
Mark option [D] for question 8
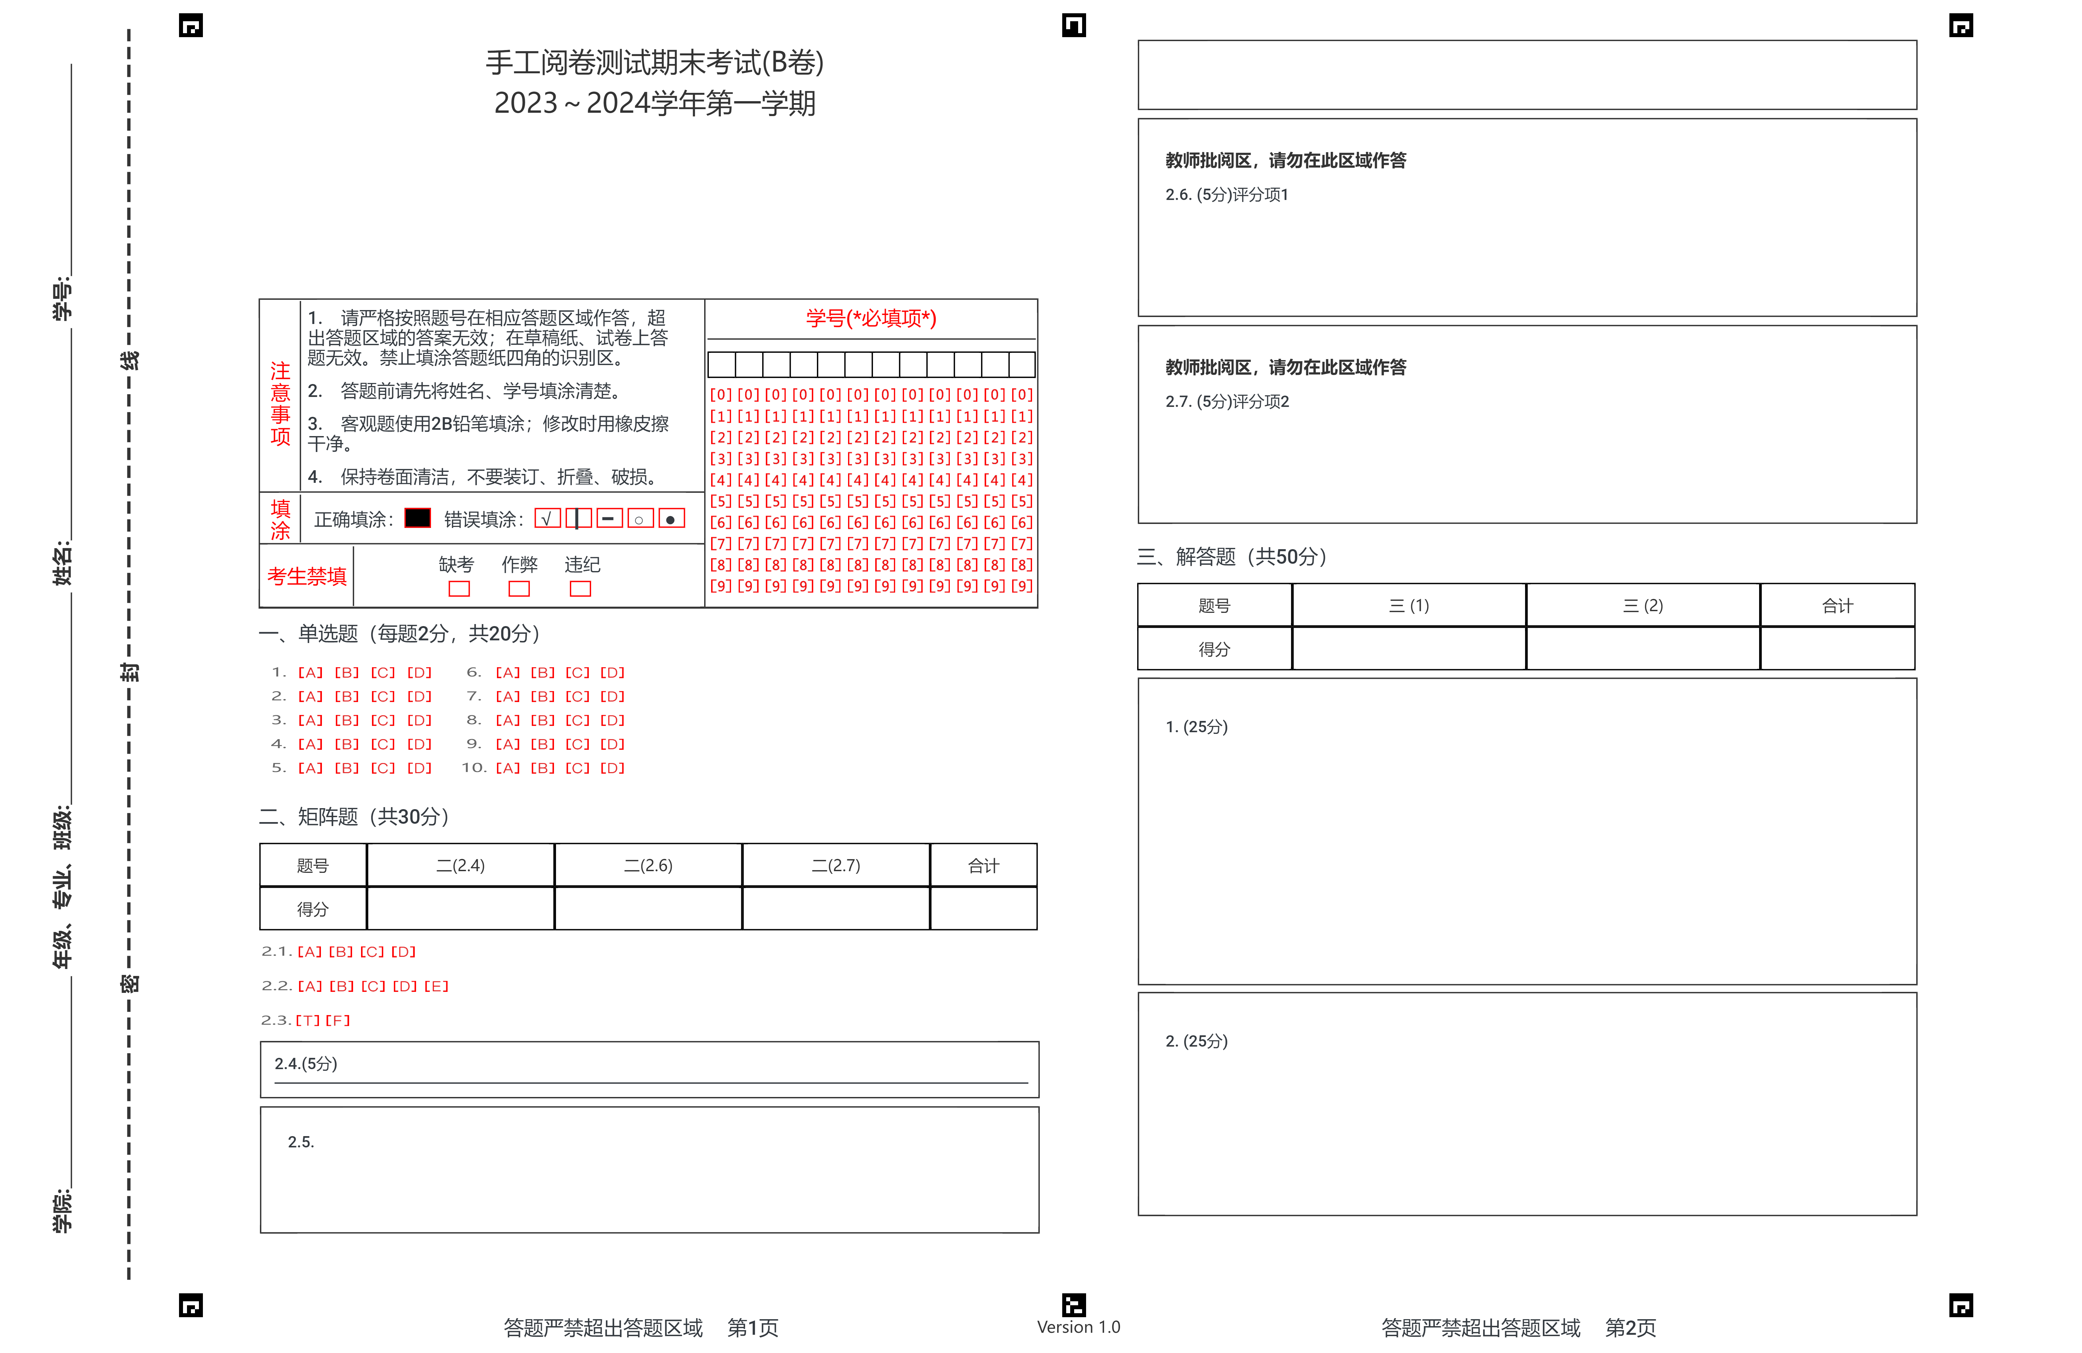tap(612, 720)
